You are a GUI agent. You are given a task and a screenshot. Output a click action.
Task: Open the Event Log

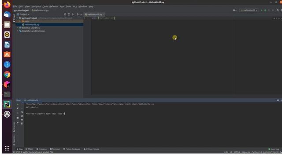274,149
